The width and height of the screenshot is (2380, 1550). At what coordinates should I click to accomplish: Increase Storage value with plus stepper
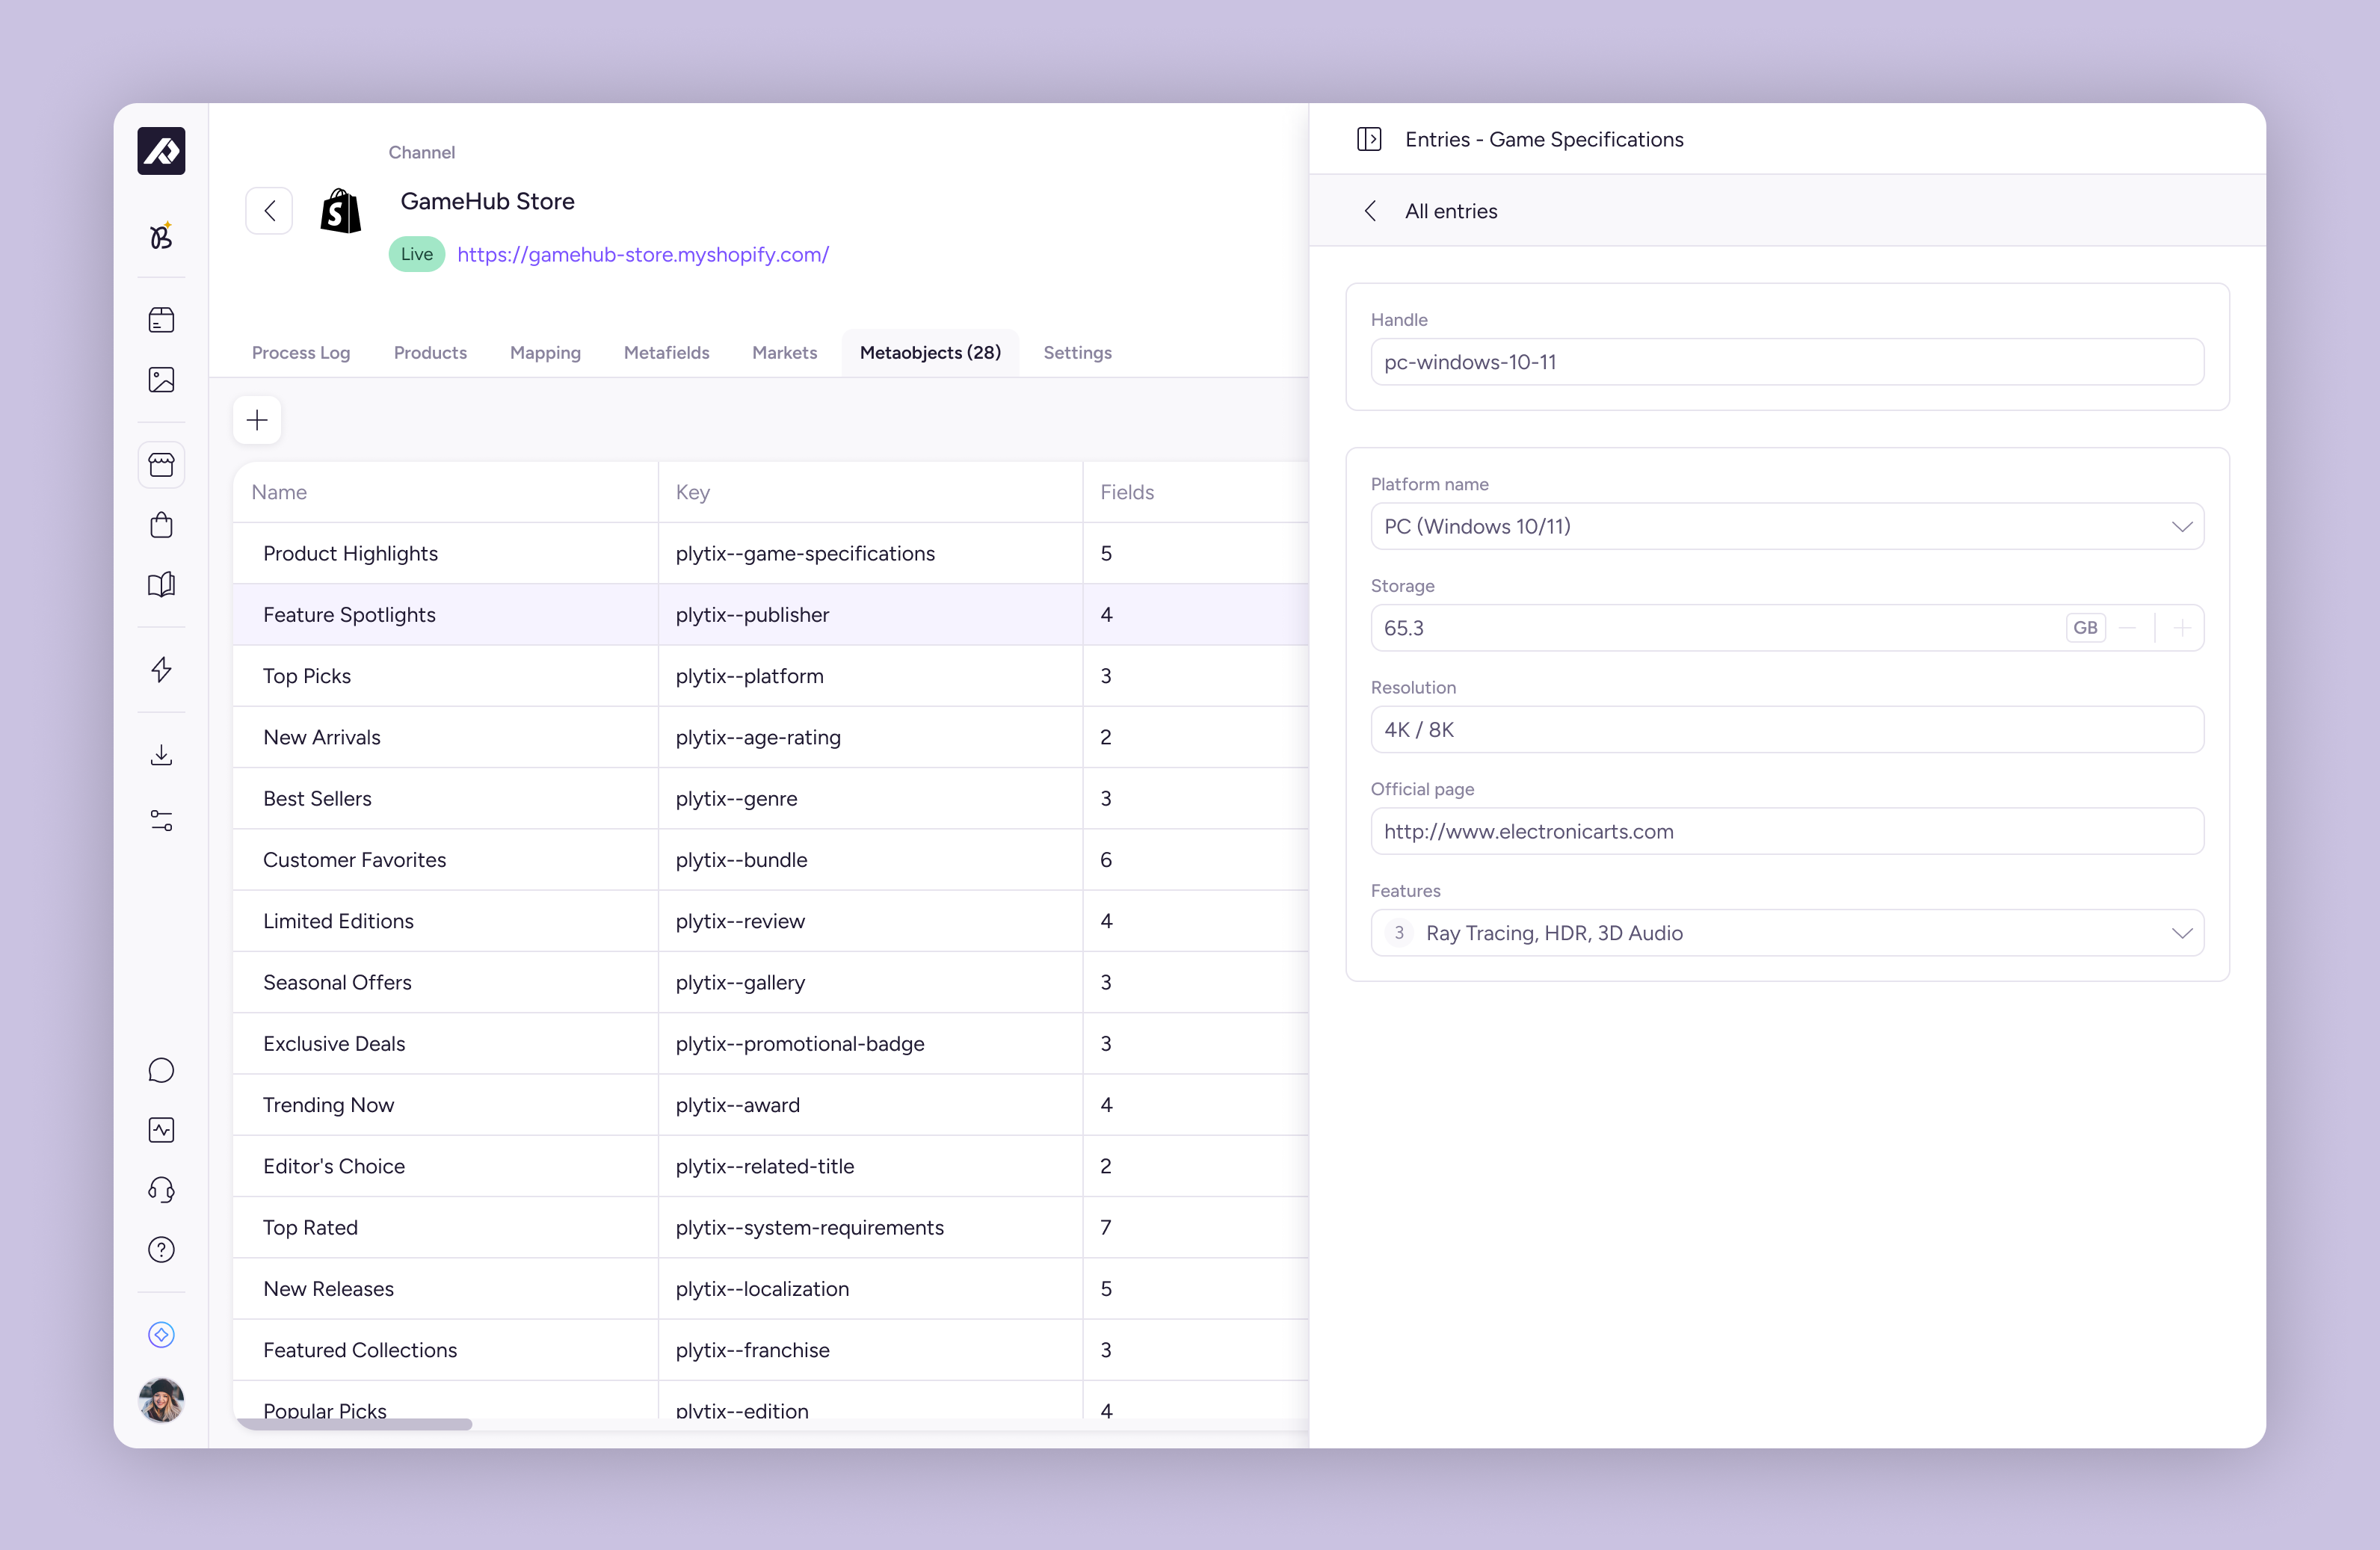[2181, 628]
